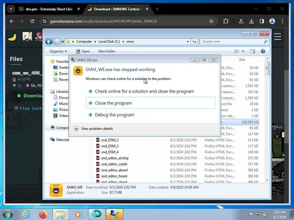Image resolution: width=294 pixels, height=220 pixels.
Task: Select snd_editor_forest file
Action: (114, 176)
